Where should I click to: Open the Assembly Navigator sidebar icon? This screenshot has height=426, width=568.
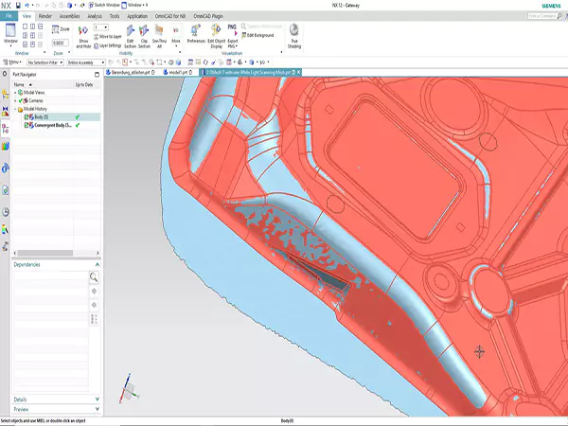point(5,95)
